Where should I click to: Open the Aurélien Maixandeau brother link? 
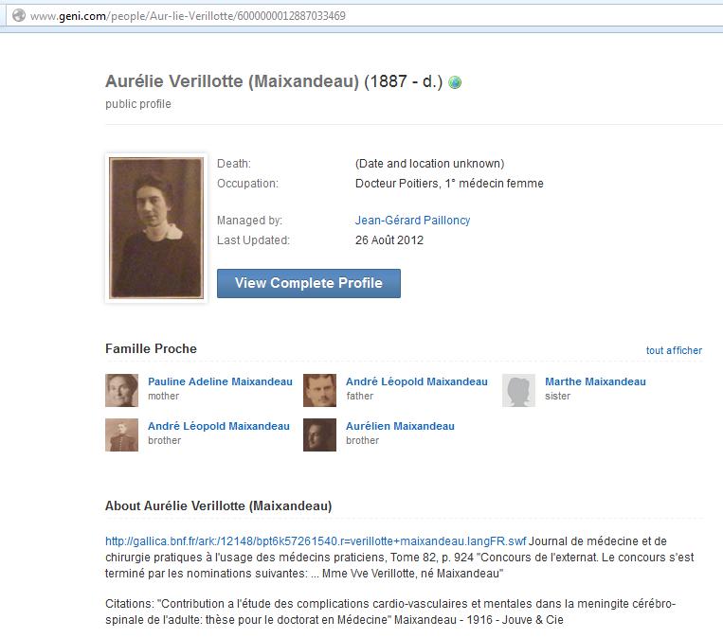tap(400, 426)
